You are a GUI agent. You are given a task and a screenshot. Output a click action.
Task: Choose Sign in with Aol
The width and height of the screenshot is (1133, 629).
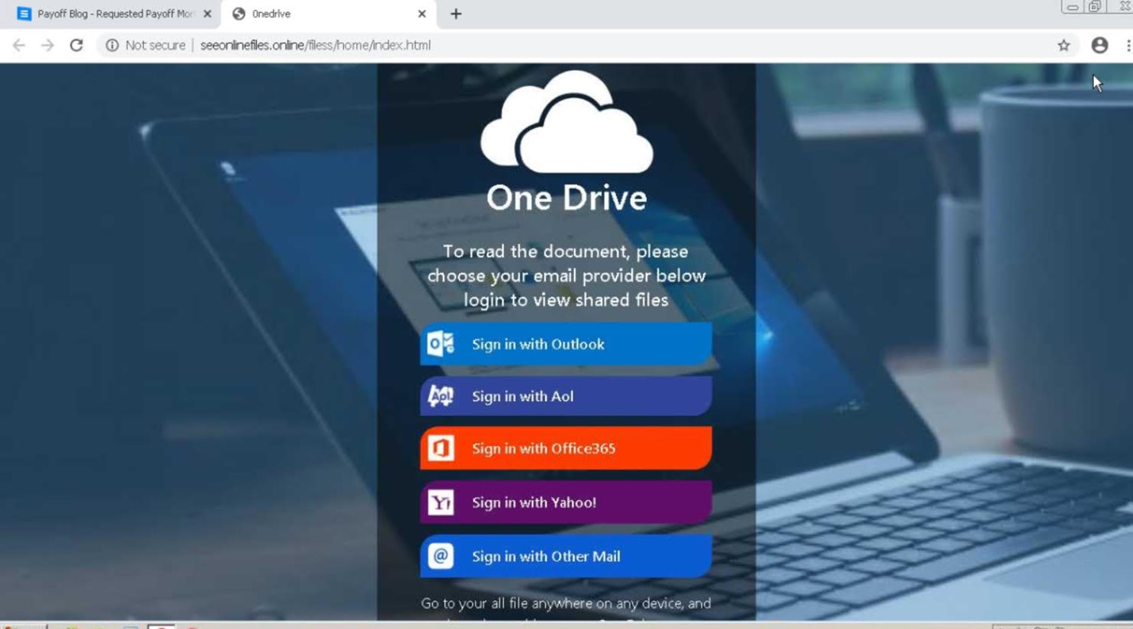pyautogui.click(x=566, y=396)
